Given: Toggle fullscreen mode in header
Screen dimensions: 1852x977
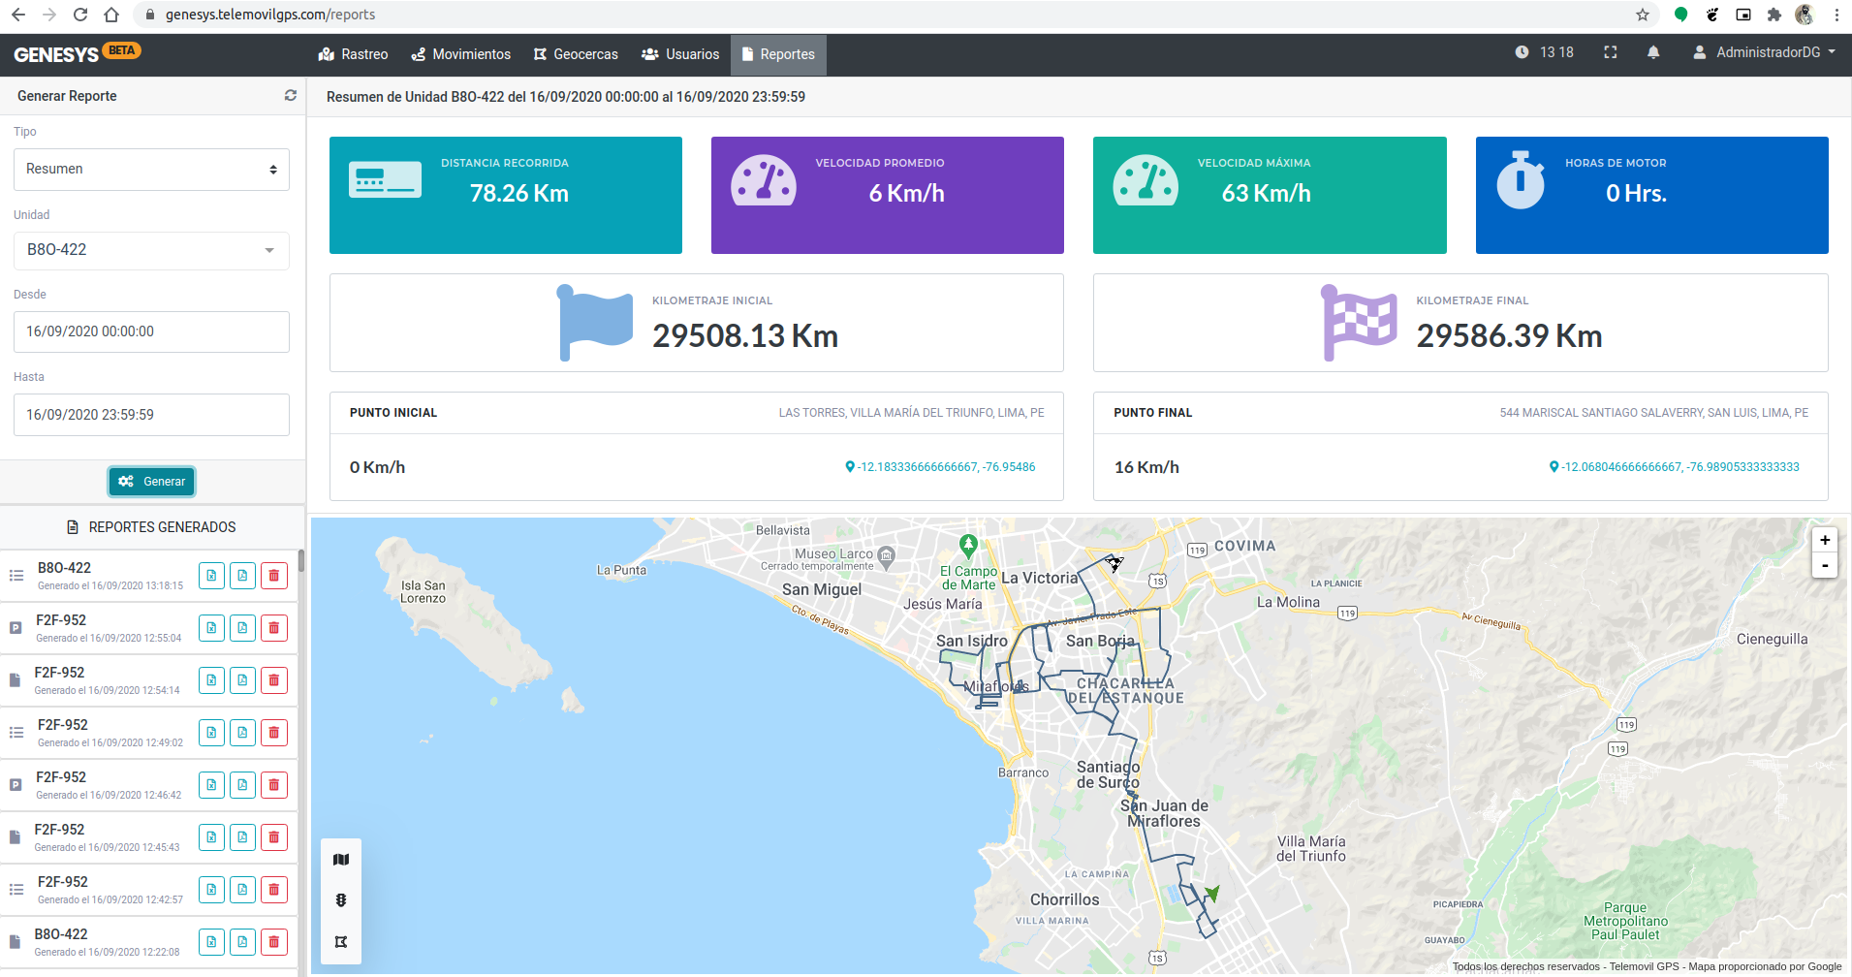Looking at the screenshot, I should coord(1611,52).
